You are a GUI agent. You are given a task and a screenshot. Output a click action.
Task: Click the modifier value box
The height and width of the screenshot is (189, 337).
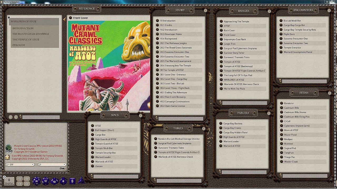point(9,181)
